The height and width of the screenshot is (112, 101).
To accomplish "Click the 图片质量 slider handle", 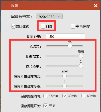I will point(81,66).
